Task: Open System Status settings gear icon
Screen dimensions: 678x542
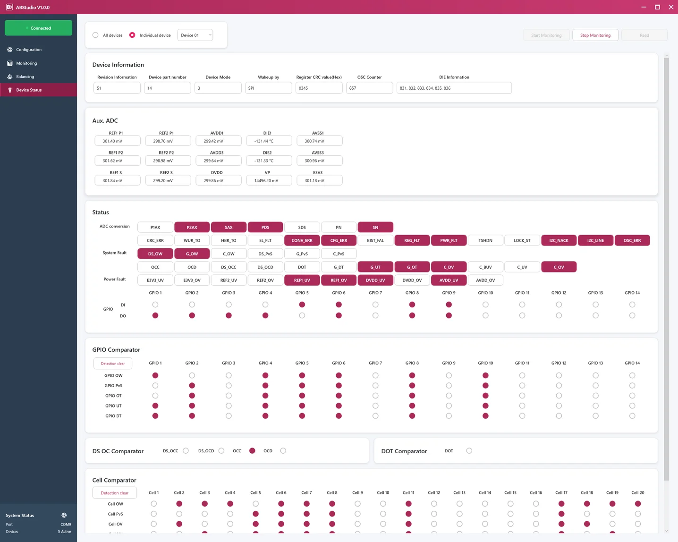Action: [64, 515]
